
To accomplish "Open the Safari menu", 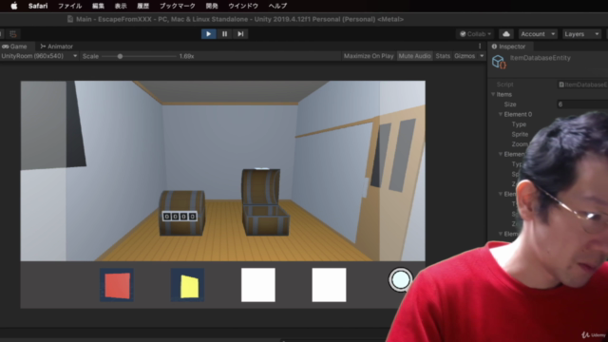I will coord(38,6).
